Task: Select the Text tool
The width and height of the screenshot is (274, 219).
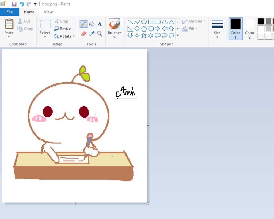Action: click(100, 24)
